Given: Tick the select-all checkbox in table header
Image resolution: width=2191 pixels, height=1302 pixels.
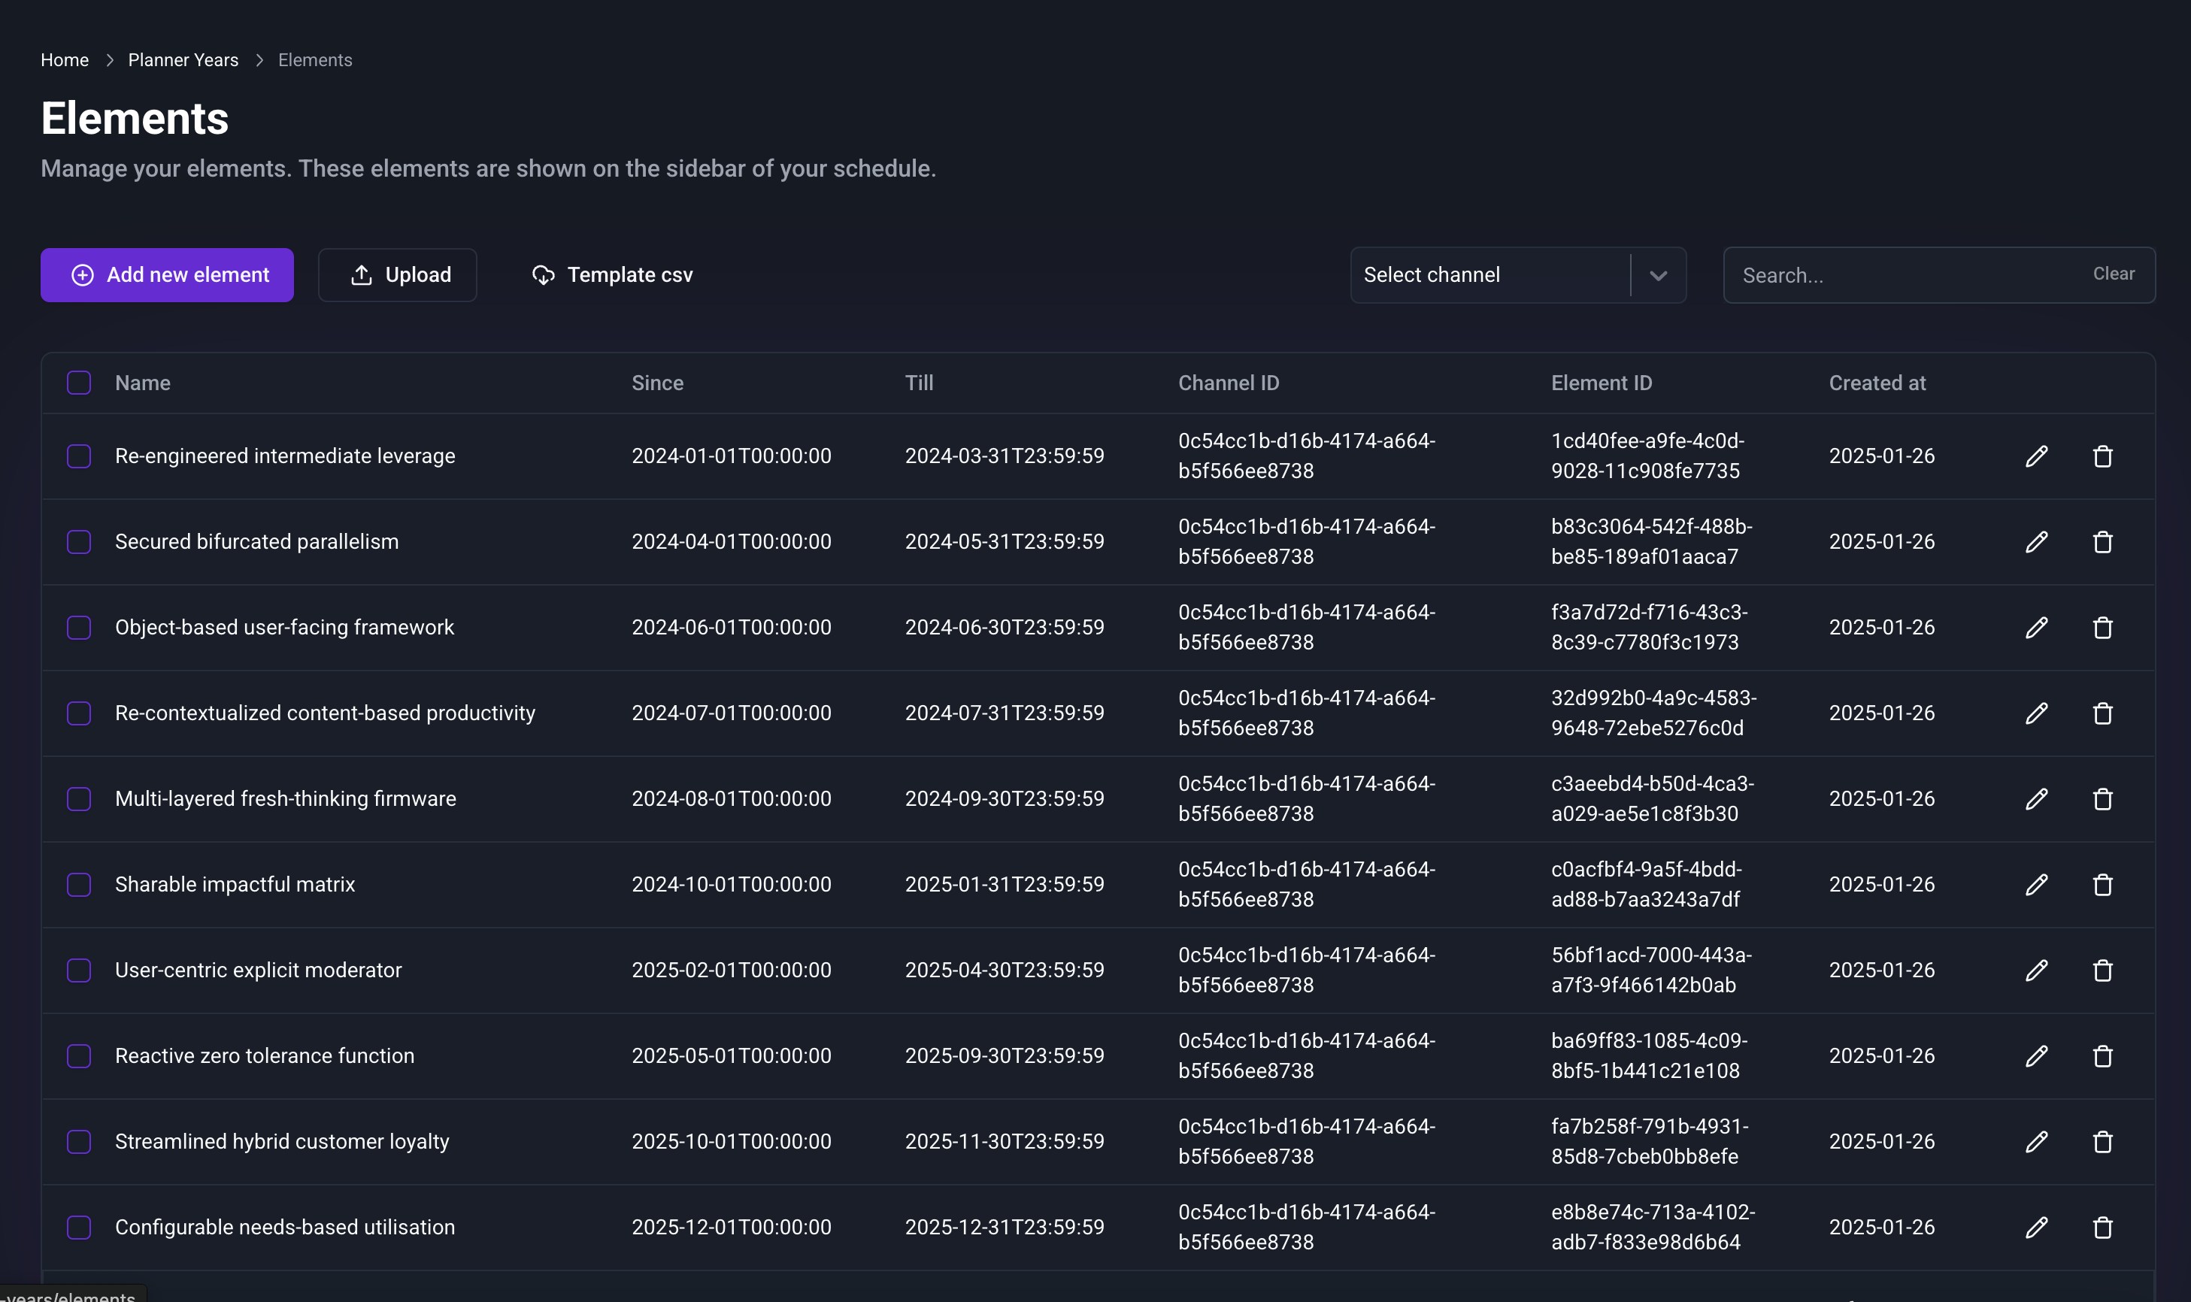Looking at the screenshot, I should pos(79,383).
